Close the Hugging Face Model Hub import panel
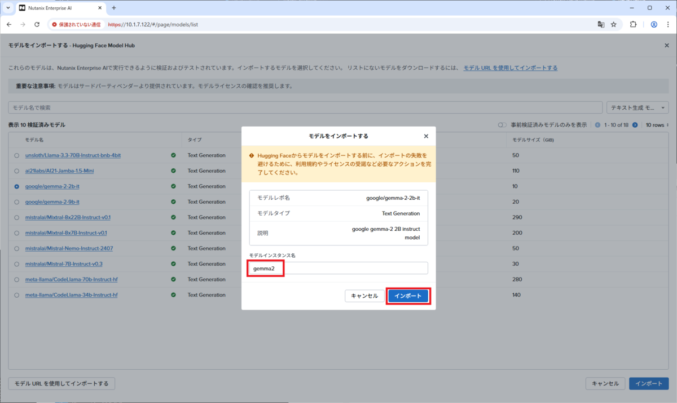The image size is (677, 403). pyautogui.click(x=667, y=45)
